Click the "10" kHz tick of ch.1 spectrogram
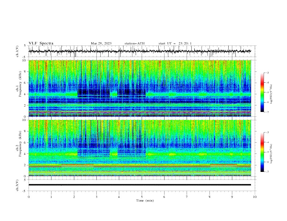 [25, 60]
